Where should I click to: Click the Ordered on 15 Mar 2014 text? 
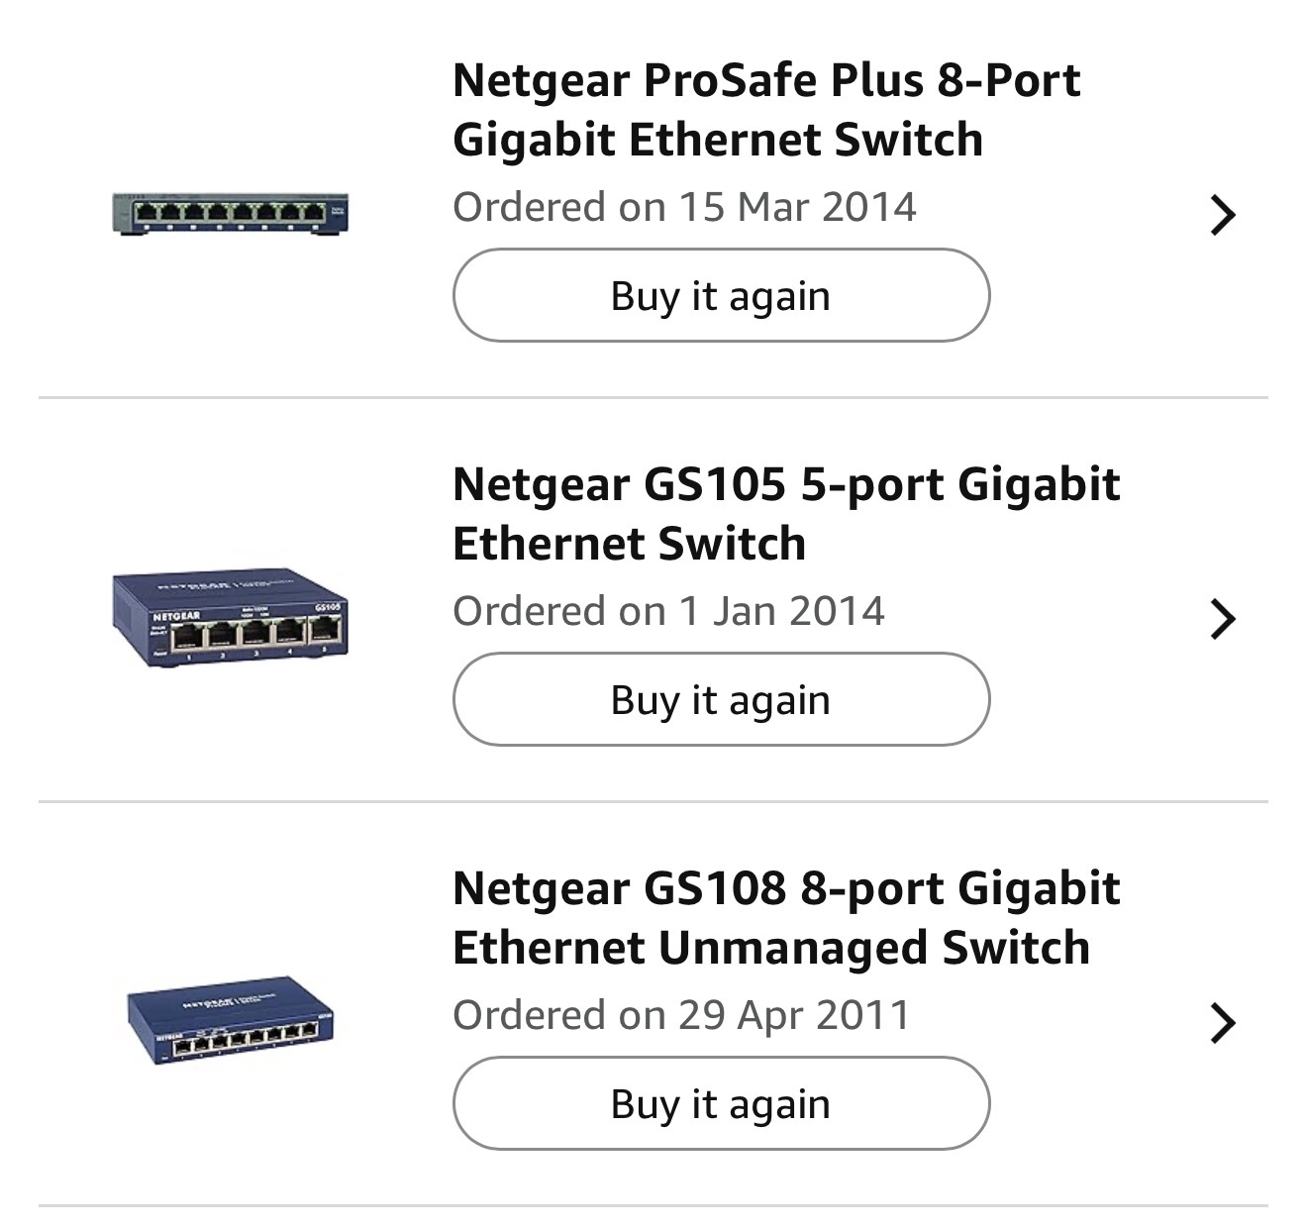tap(684, 207)
